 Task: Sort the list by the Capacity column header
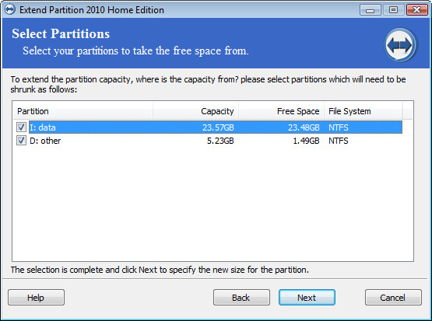pos(196,111)
